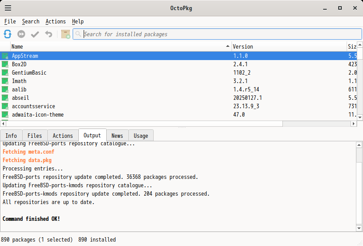Viewport: 363px width, 246px height.
Task: Click the install remote package box icon
Action: point(66,34)
